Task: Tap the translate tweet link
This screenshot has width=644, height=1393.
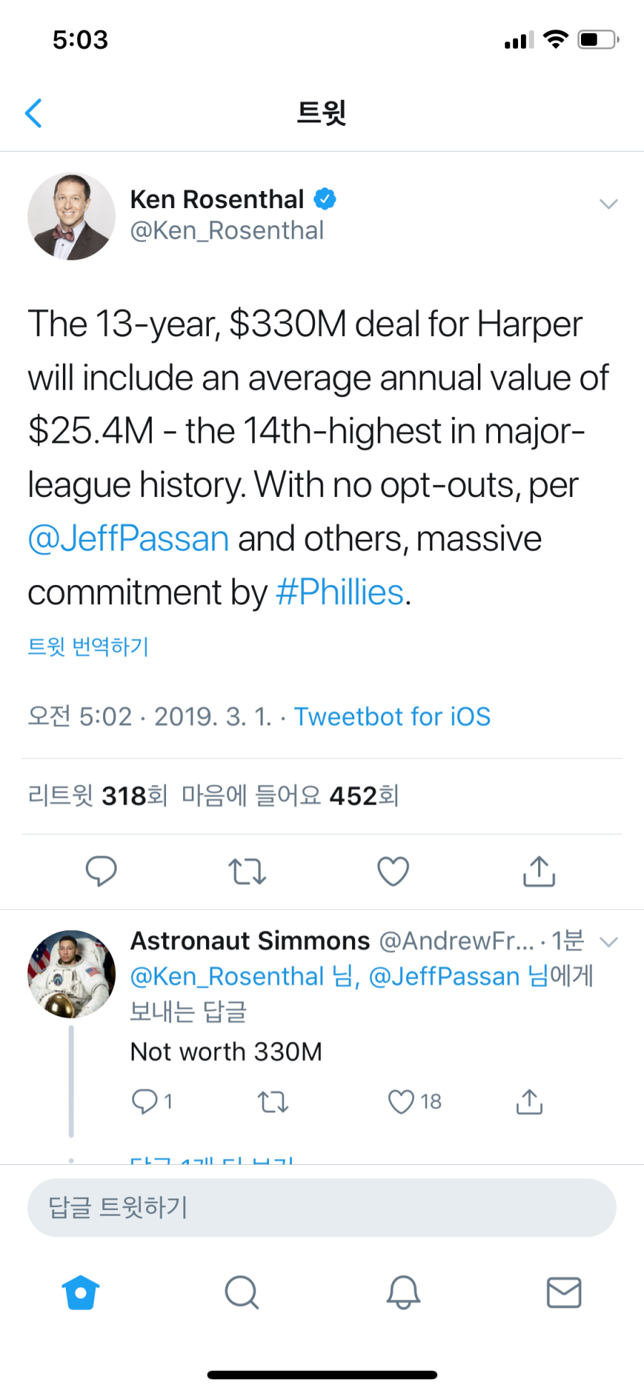Action: [x=88, y=646]
